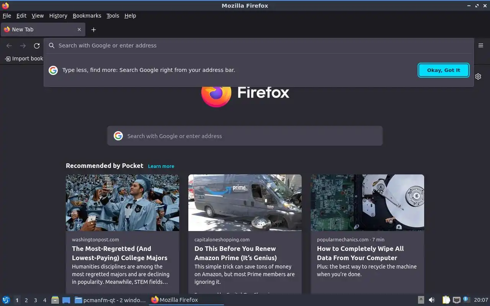The width and height of the screenshot is (490, 306).
Task: Open the LXQt start menu icon
Action: (x=6, y=300)
